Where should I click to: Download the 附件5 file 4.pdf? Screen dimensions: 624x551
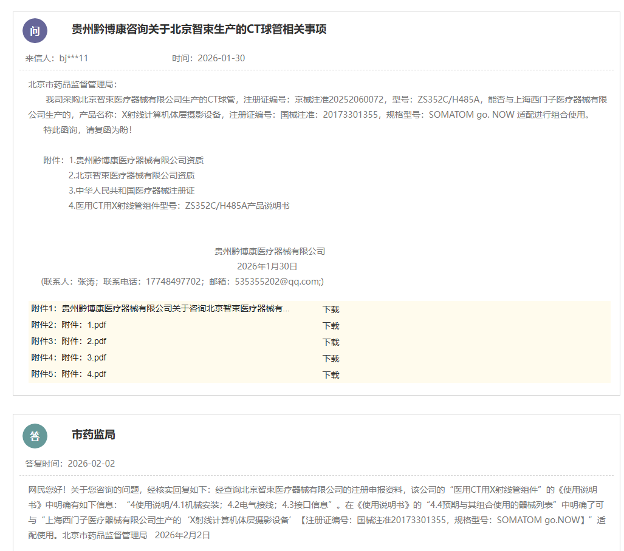pos(331,374)
